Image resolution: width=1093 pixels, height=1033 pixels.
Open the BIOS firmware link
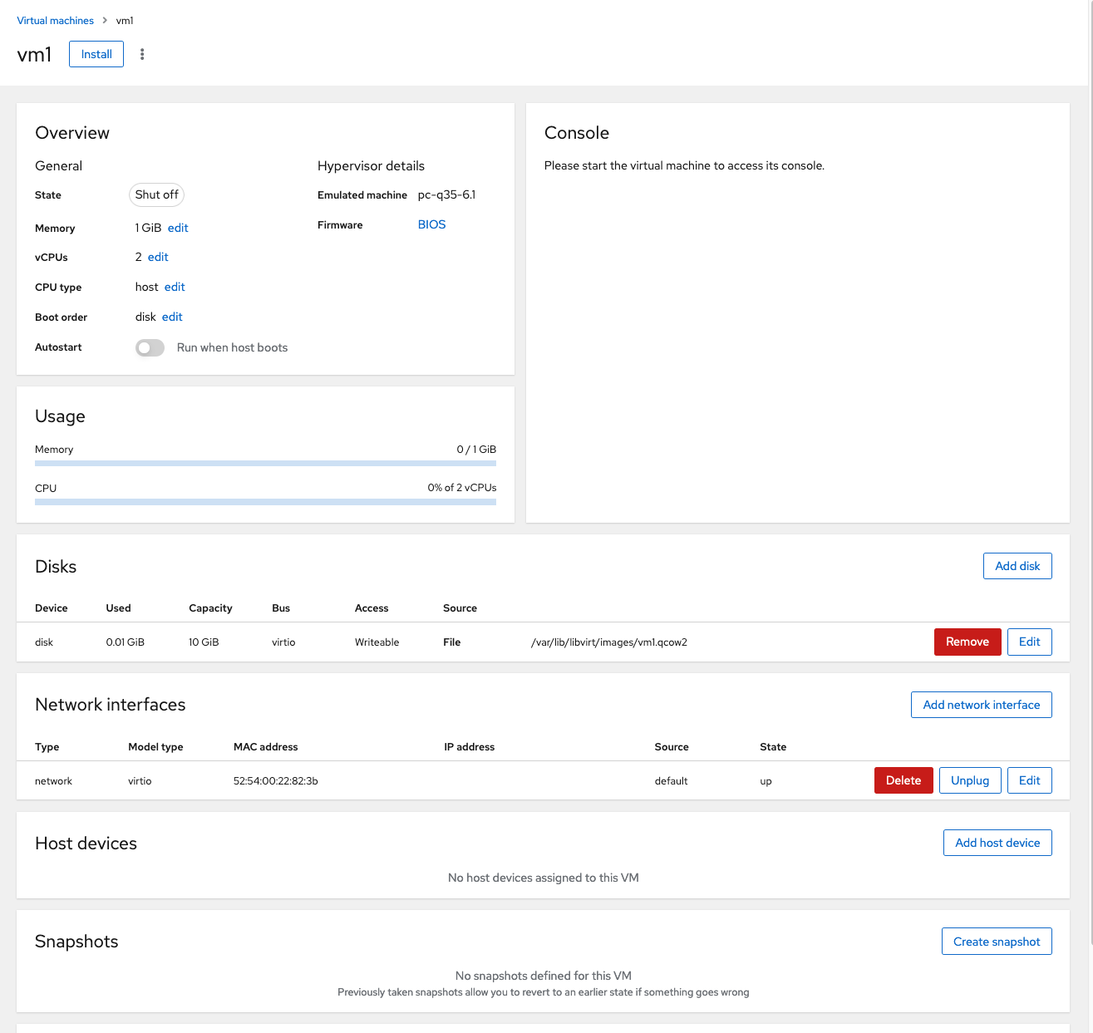[431, 224]
